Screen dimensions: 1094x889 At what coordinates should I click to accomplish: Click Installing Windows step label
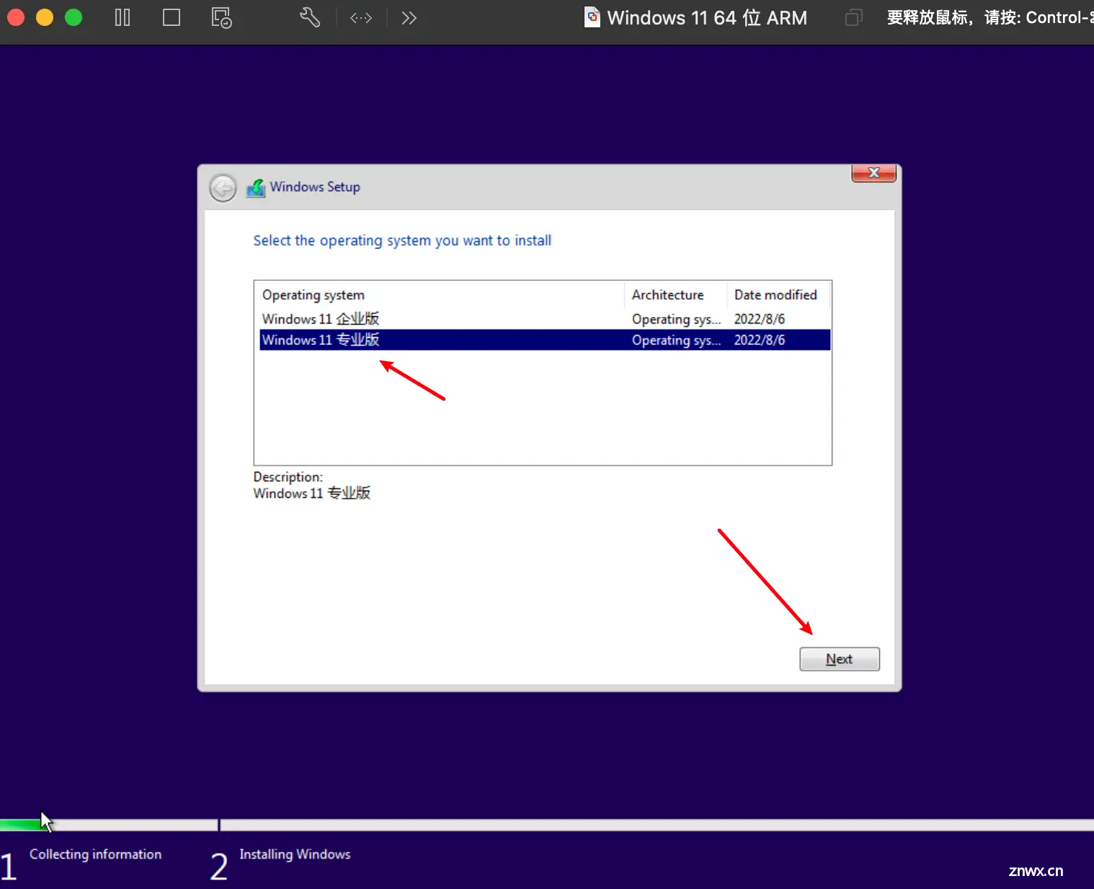coord(295,854)
